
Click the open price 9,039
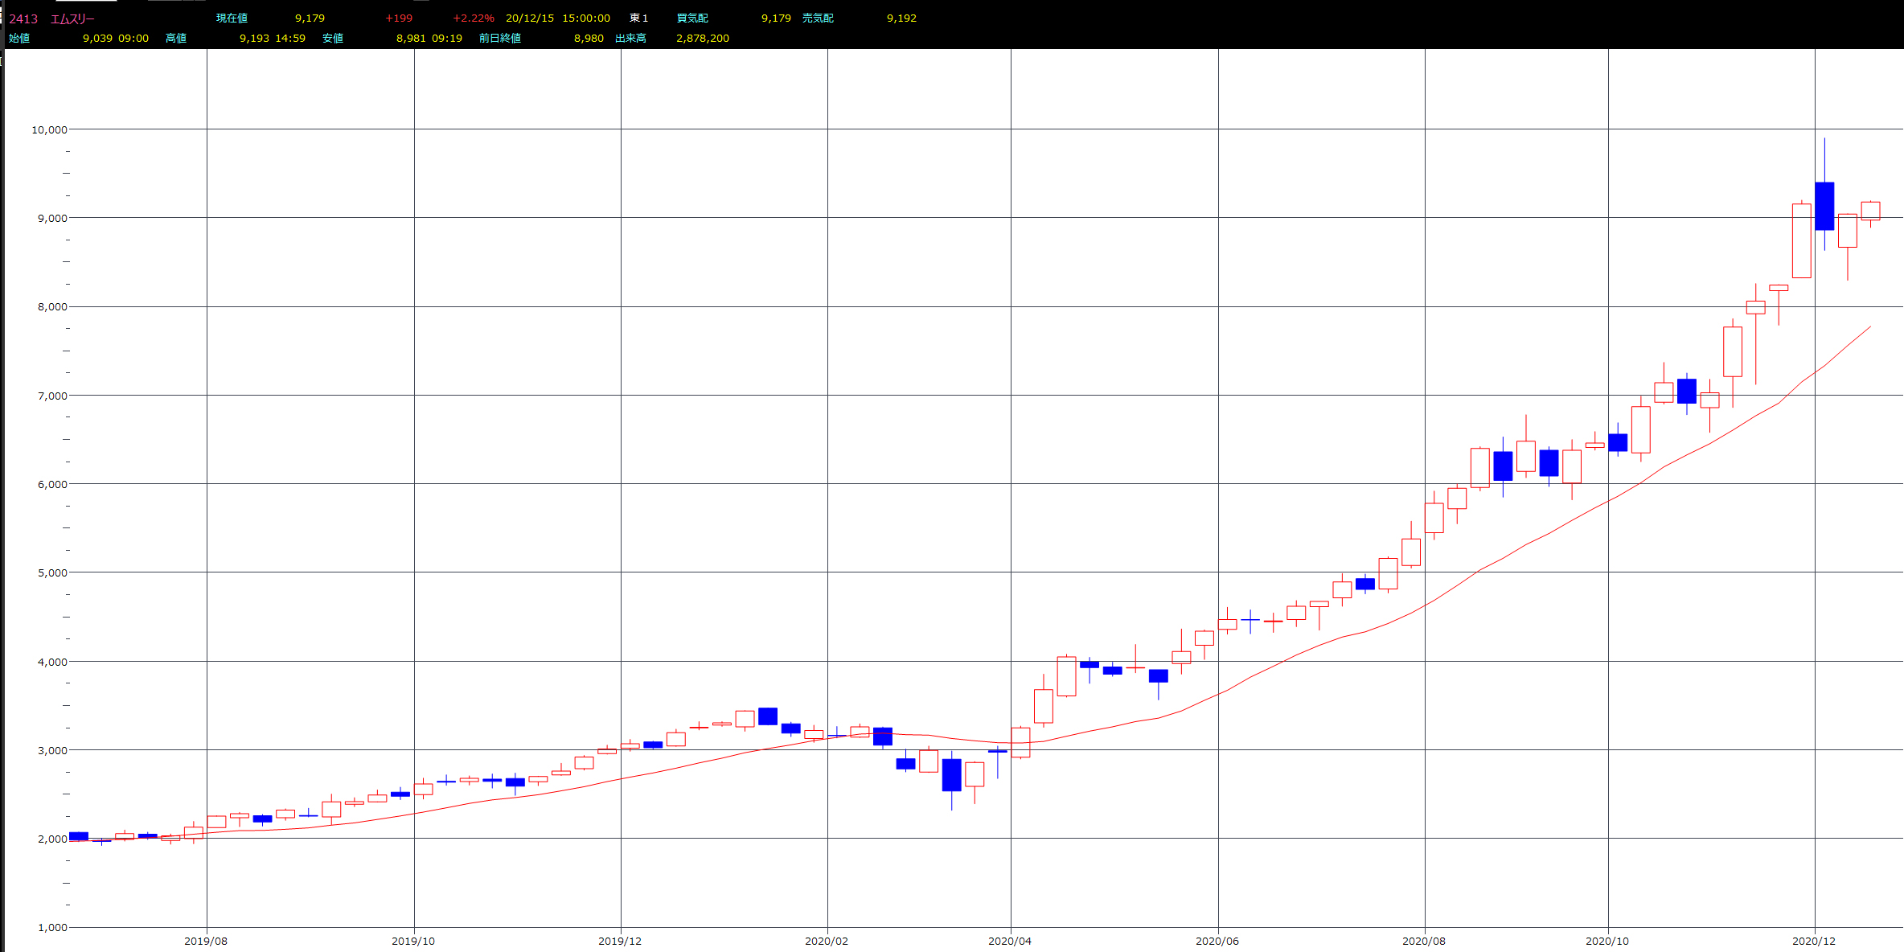coord(97,38)
